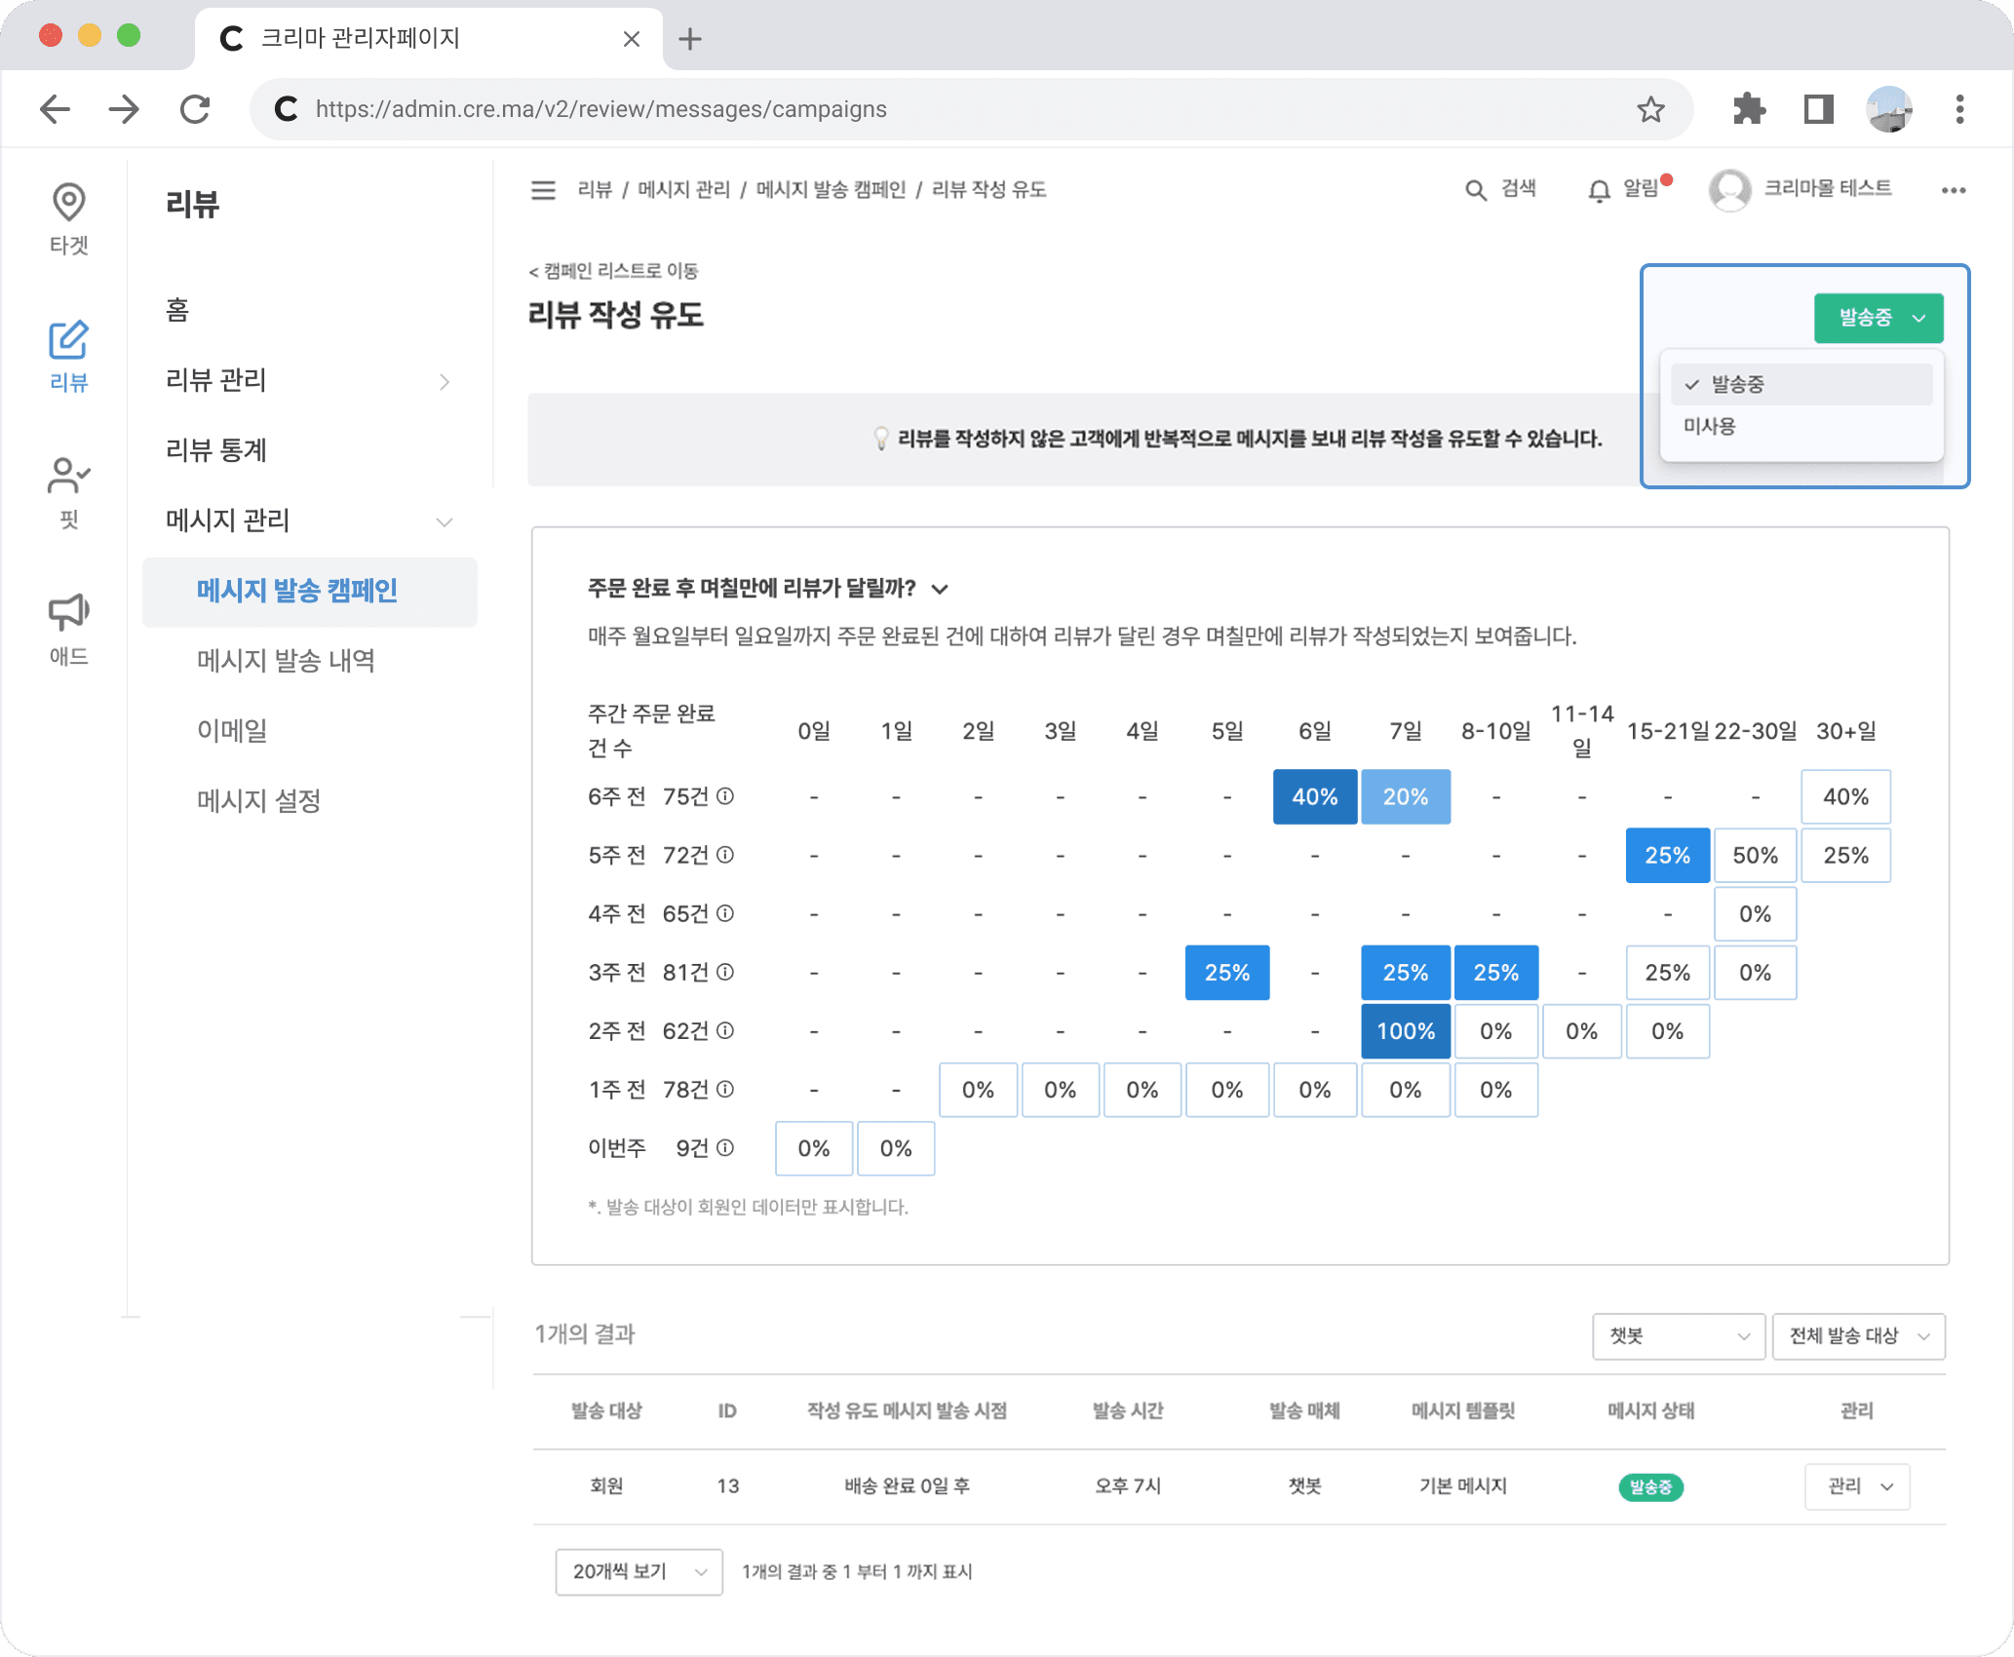This screenshot has width=2014, height=1657.
Task: Click the three-dot more options icon
Action: click(x=1953, y=190)
